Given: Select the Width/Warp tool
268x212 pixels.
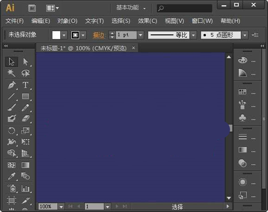Looking at the screenshot, I should click(x=12, y=142).
